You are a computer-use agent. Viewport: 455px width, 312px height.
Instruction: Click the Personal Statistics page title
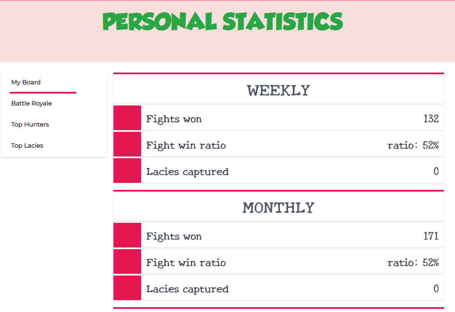coord(222,22)
